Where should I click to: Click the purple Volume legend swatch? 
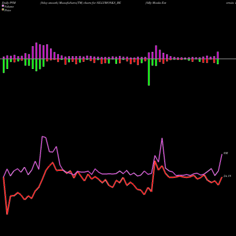[x=3, y=6]
